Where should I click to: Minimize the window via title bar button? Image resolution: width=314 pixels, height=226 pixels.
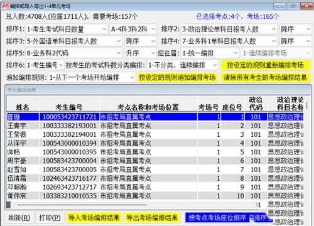coord(279,6)
